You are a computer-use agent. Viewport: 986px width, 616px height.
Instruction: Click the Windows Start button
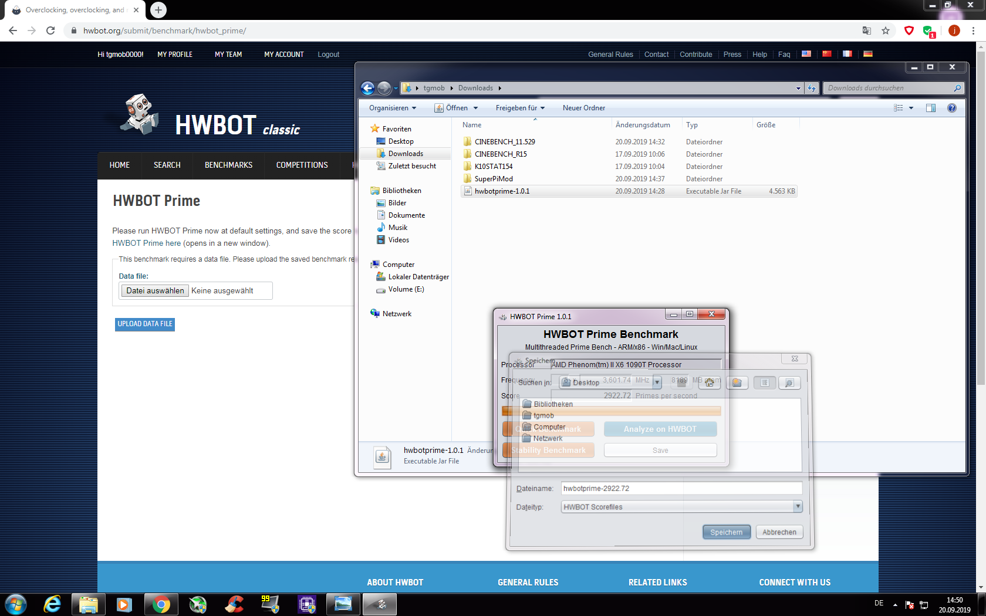[x=16, y=604]
